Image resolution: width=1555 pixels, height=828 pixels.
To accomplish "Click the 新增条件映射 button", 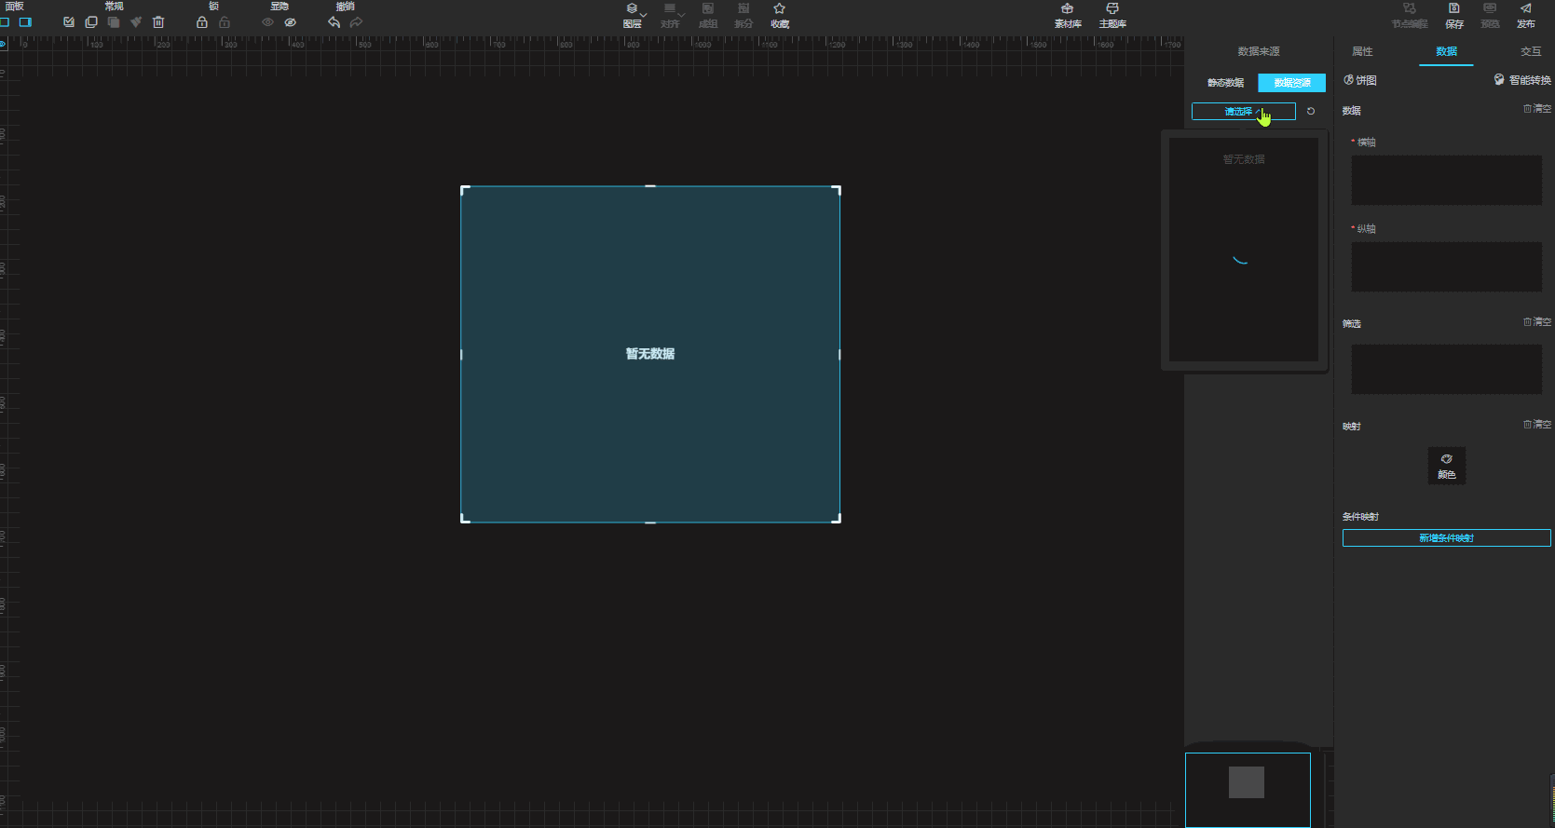I will (1446, 538).
